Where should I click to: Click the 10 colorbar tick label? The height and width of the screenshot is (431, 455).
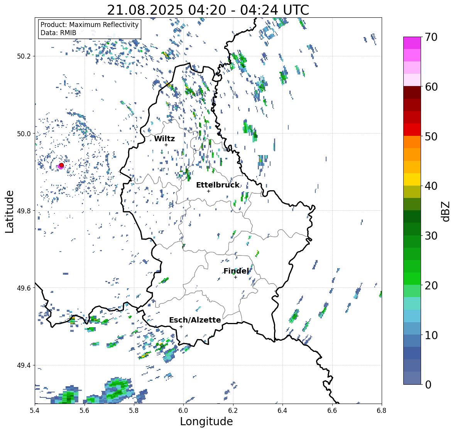431,335
